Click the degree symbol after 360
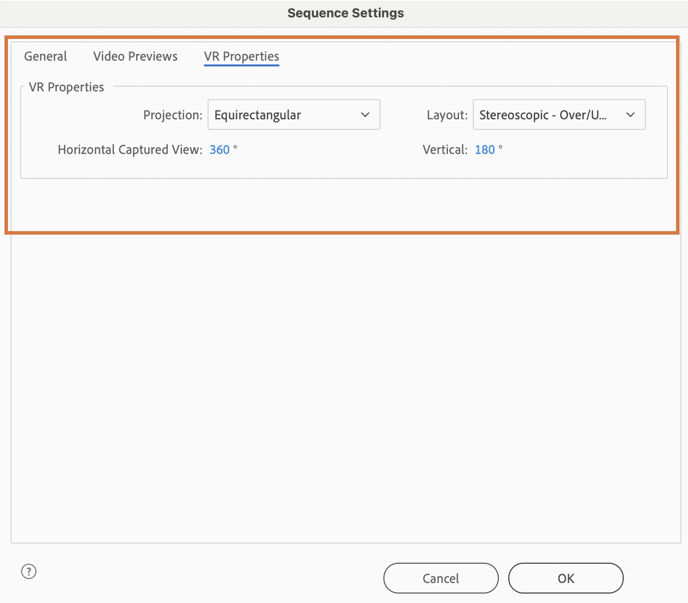This screenshot has width=688, height=603. [x=235, y=147]
